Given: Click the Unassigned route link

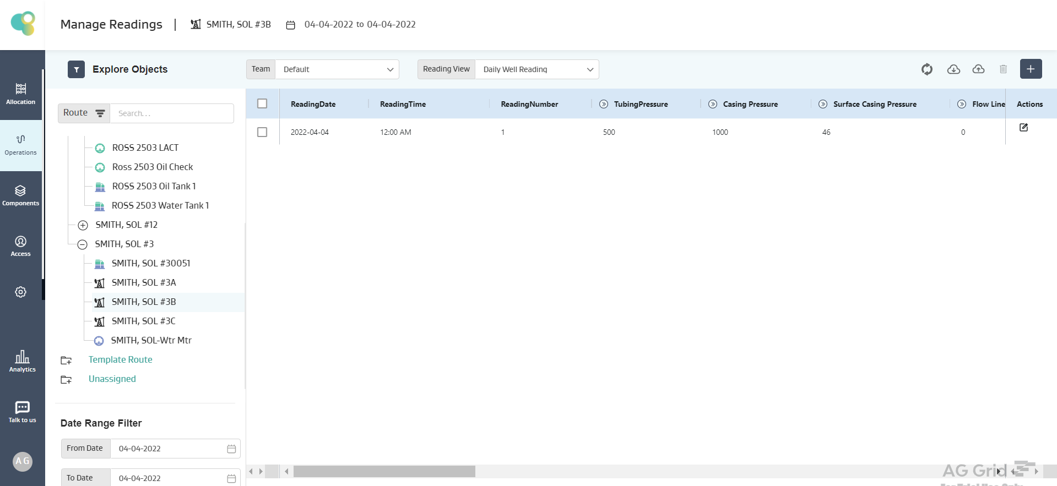Looking at the screenshot, I should click(112, 379).
